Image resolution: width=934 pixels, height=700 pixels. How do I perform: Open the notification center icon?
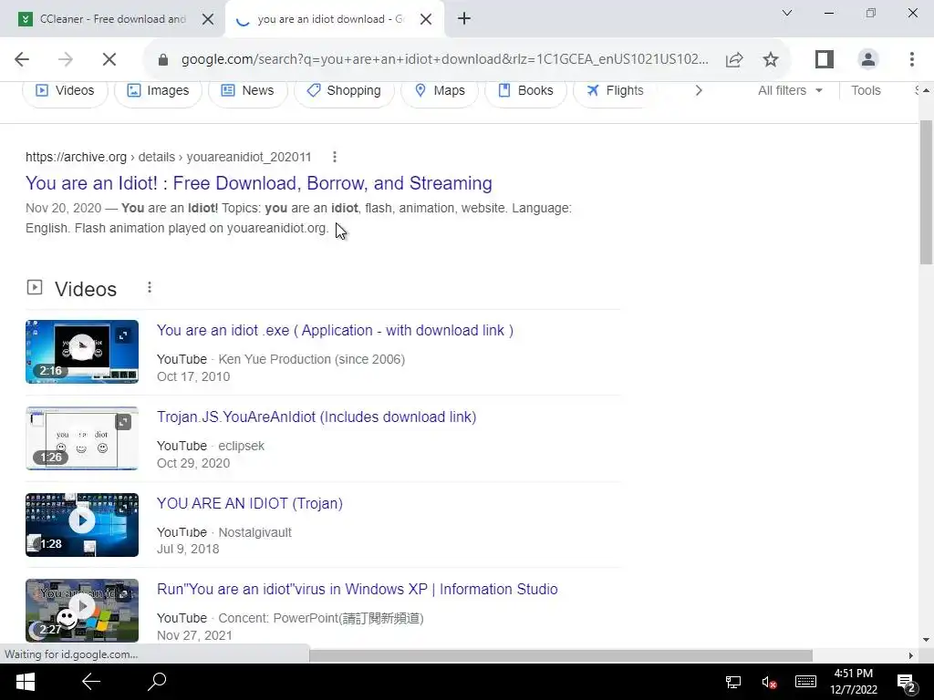[906, 683]
